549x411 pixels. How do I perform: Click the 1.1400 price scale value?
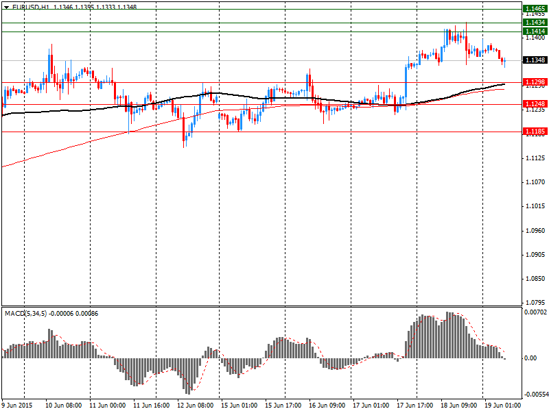[535, 38]
